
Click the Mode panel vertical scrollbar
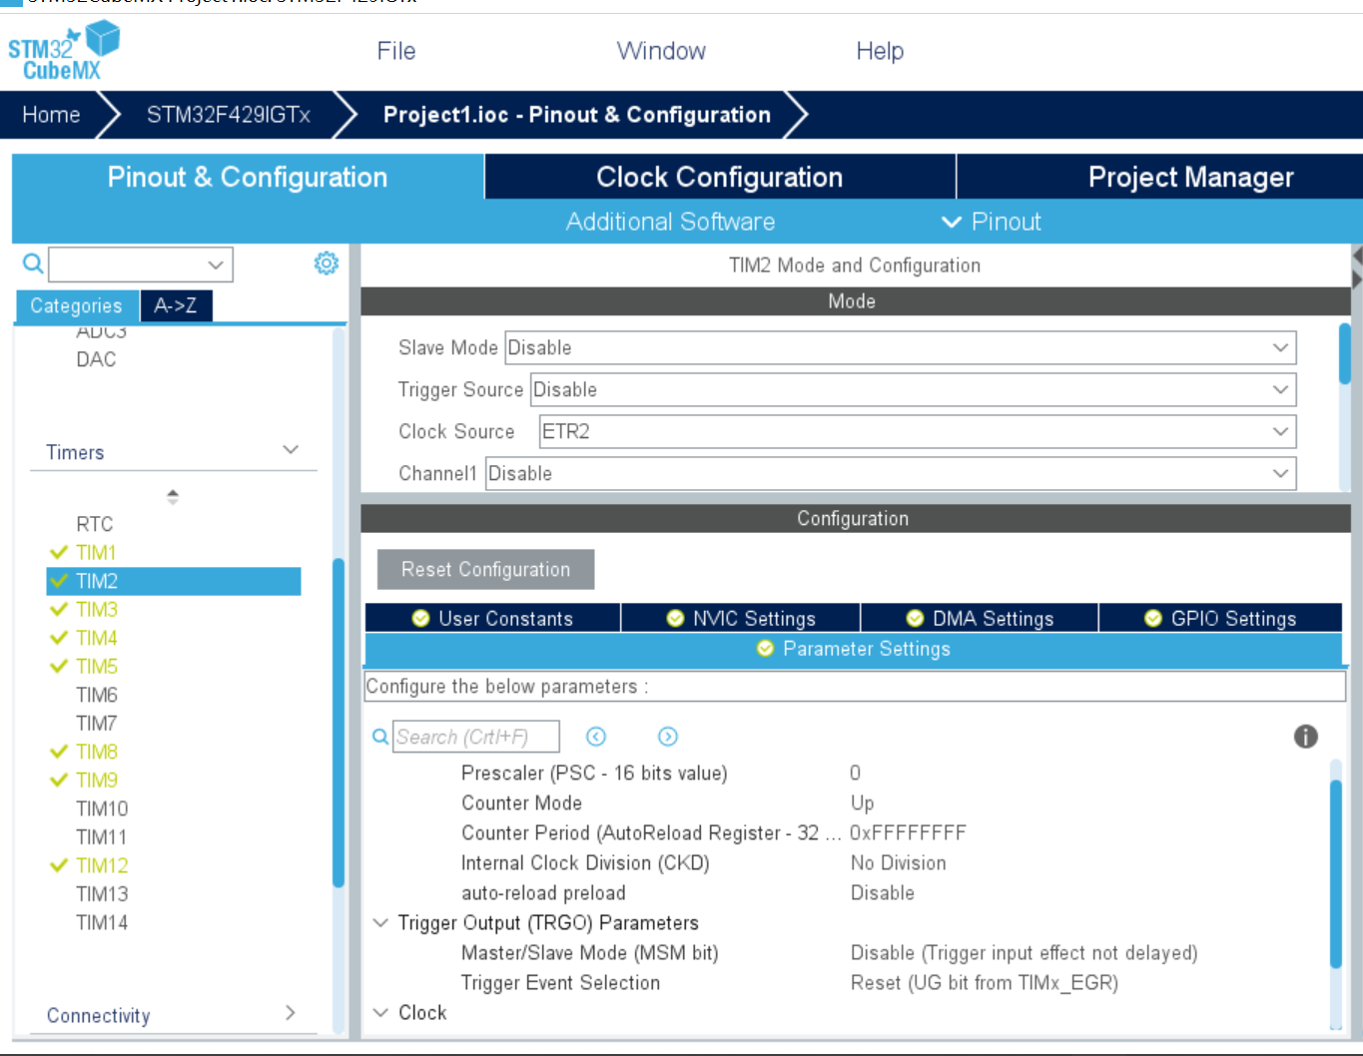coord(1345,353)
